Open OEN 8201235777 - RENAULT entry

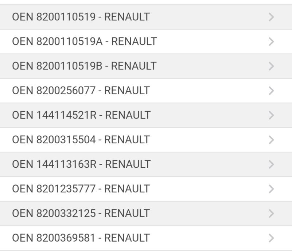point(81,189)
